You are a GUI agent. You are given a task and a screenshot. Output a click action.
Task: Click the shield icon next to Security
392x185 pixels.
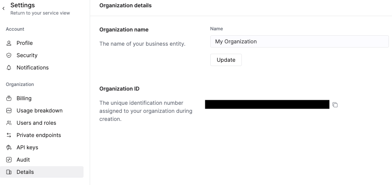(x=9, y=55)
